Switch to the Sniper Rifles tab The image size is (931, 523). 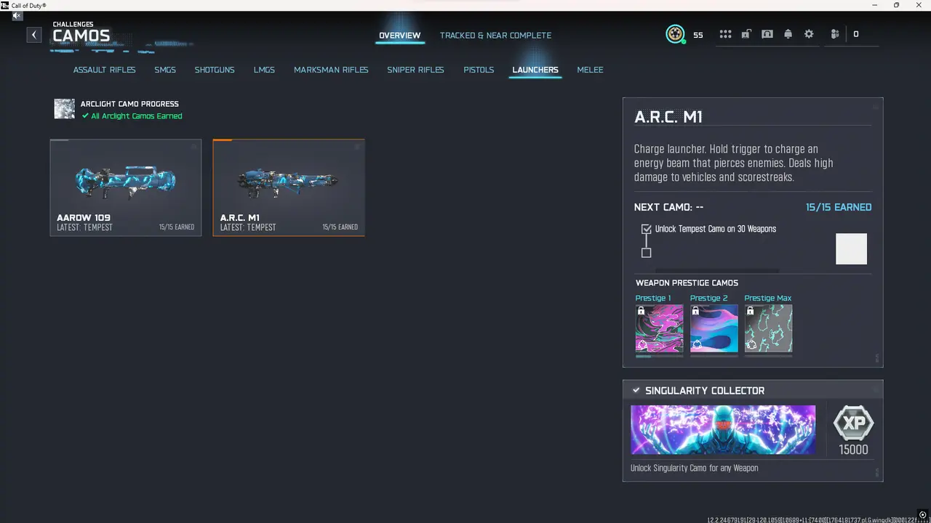[x=415, y=69]
